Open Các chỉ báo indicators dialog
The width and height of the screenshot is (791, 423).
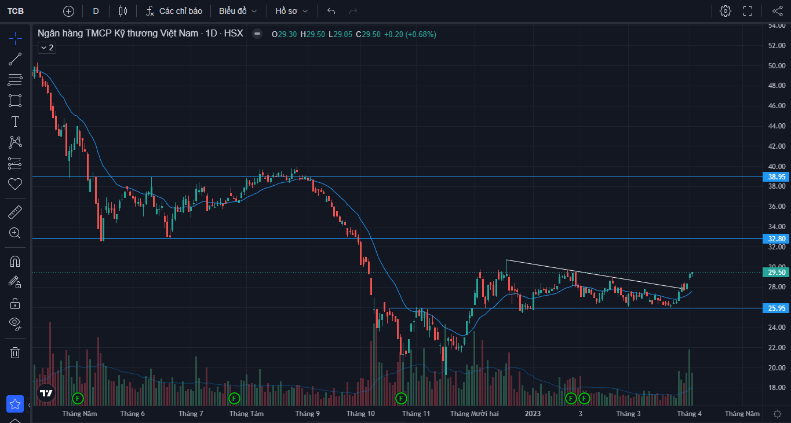(x=174, y=11)
